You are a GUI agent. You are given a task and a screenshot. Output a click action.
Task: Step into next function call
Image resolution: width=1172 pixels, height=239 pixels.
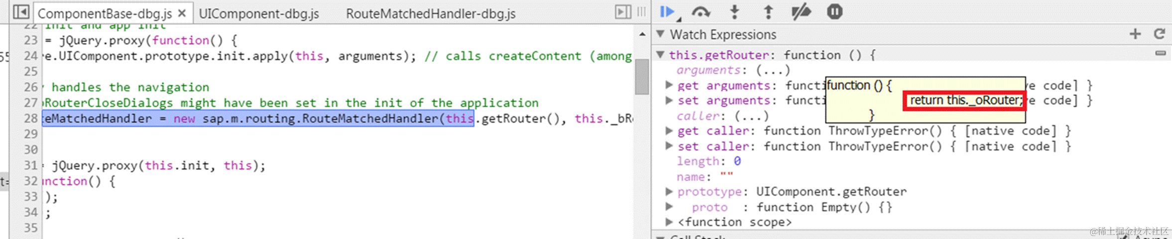734,11
